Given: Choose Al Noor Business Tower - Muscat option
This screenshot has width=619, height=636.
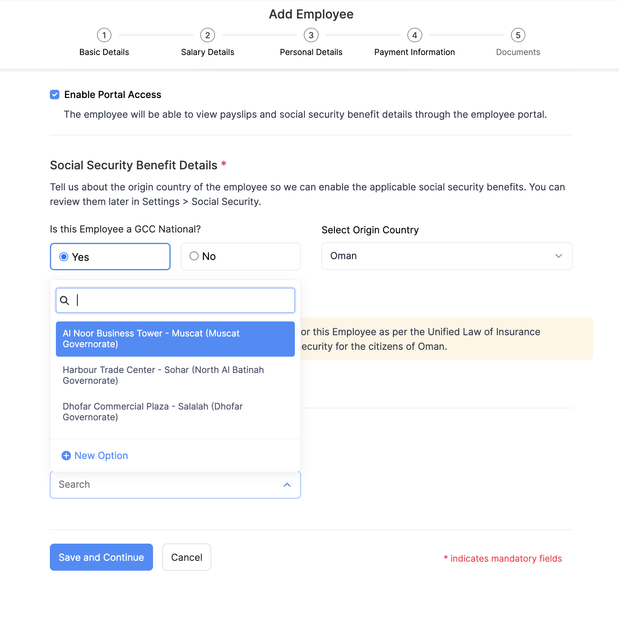Looking at the screenshot, I should (x=175, y=339).
